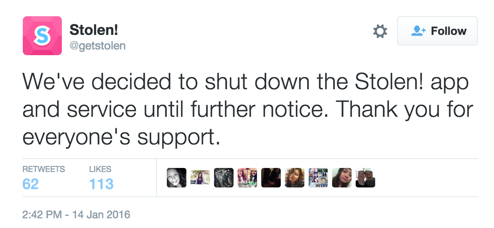Viewport: 494px width, 228px height.
Task: View the 62 retweets count
Action: tap(31, 184)
